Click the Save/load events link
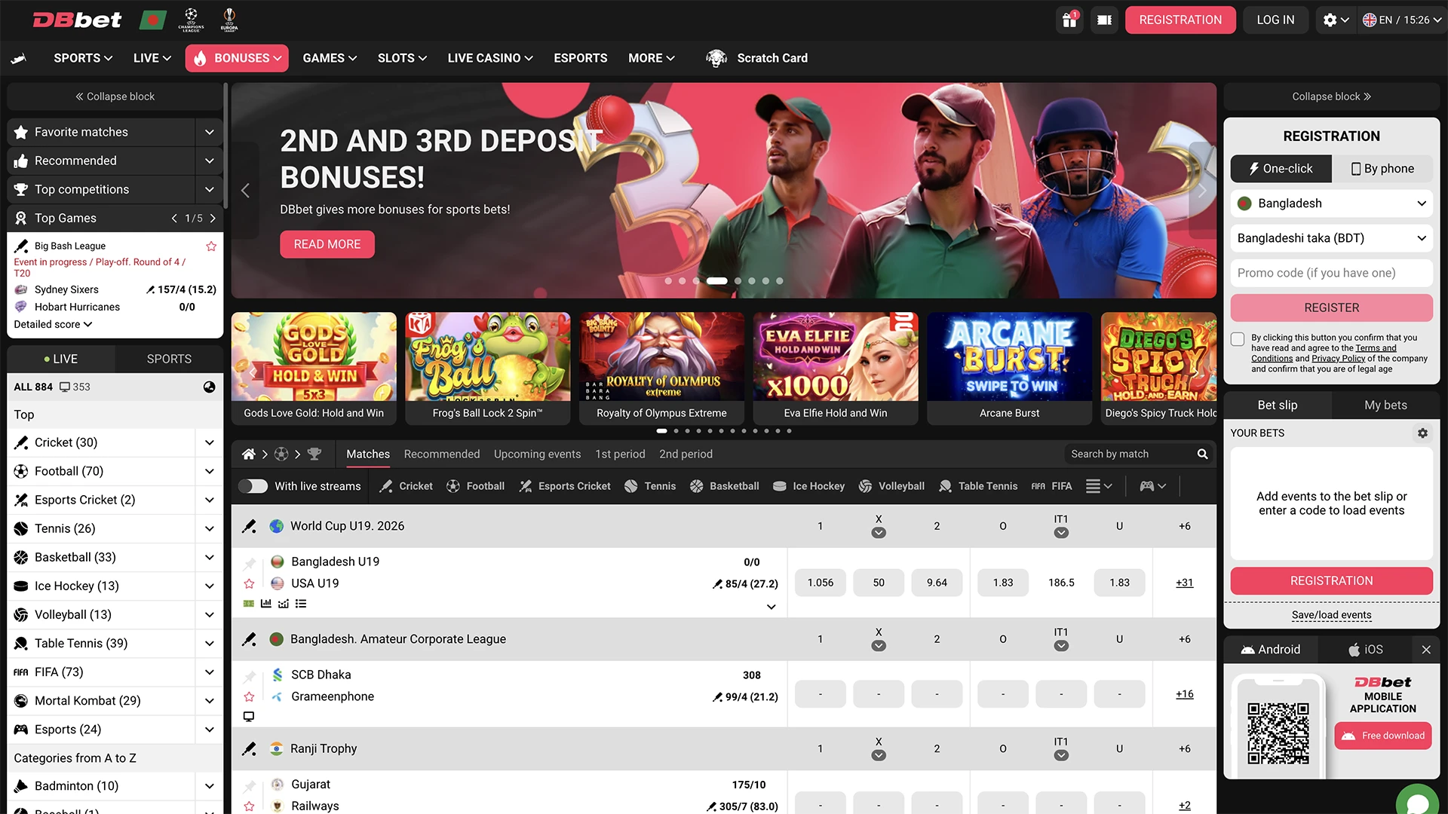 tap(1331, 614)
